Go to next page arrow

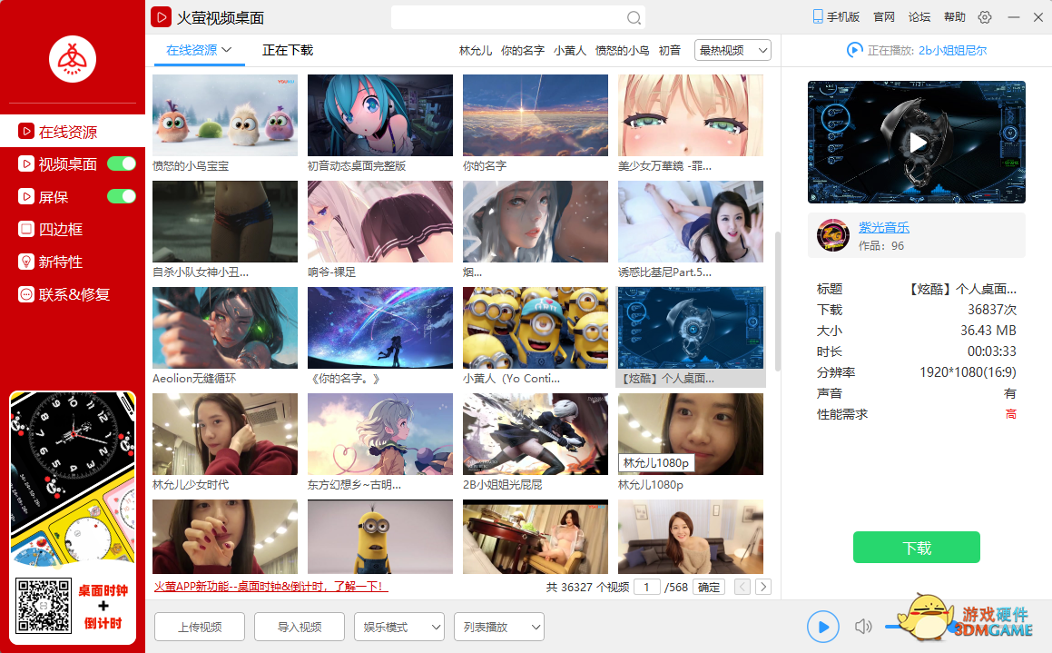[x=762, y=587]
